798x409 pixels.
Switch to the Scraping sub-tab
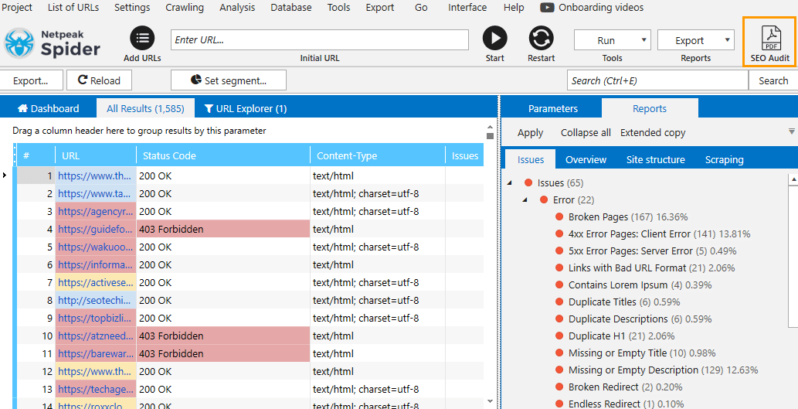[x=724, y=159]
